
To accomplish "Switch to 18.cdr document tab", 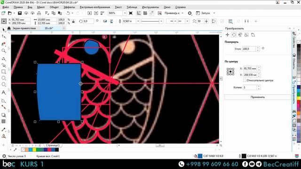I will coord(49,28).
